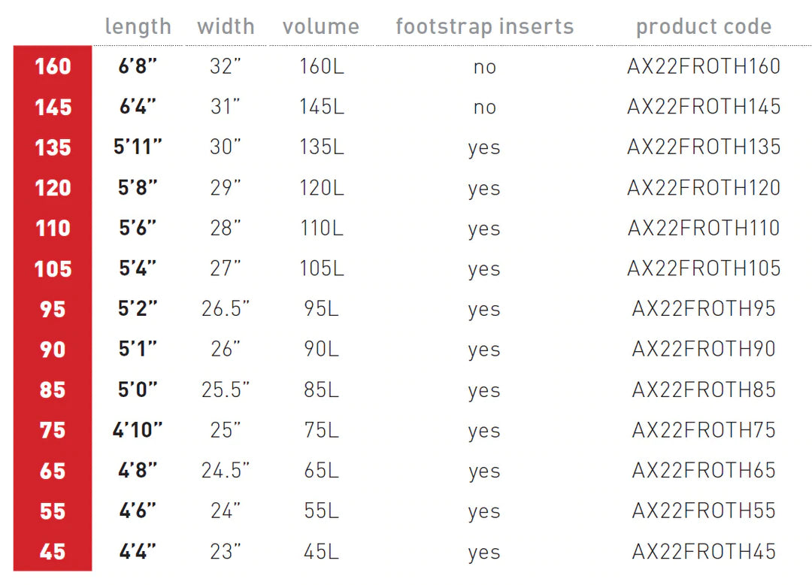Select the red 95 size cell

53,309
